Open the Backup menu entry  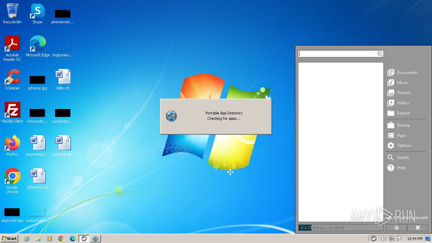pyautogui.click(x=399, y=125)
